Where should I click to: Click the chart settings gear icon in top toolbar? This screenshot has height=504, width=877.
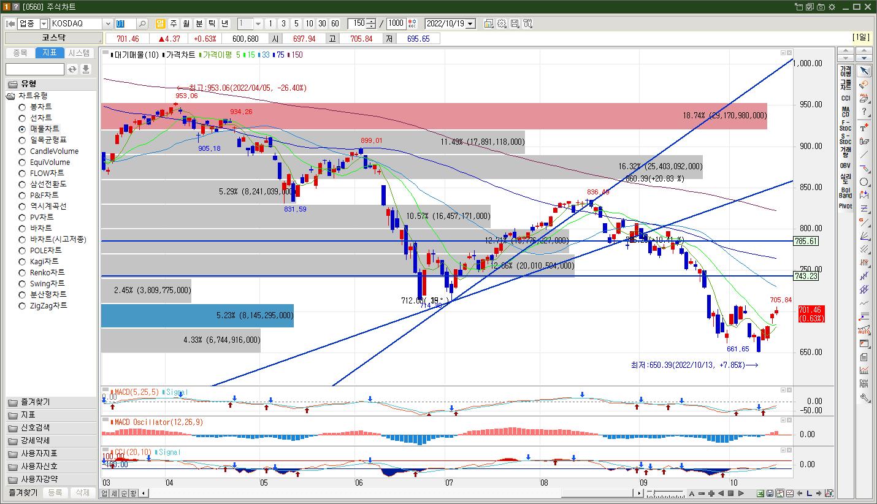[502, 24]
